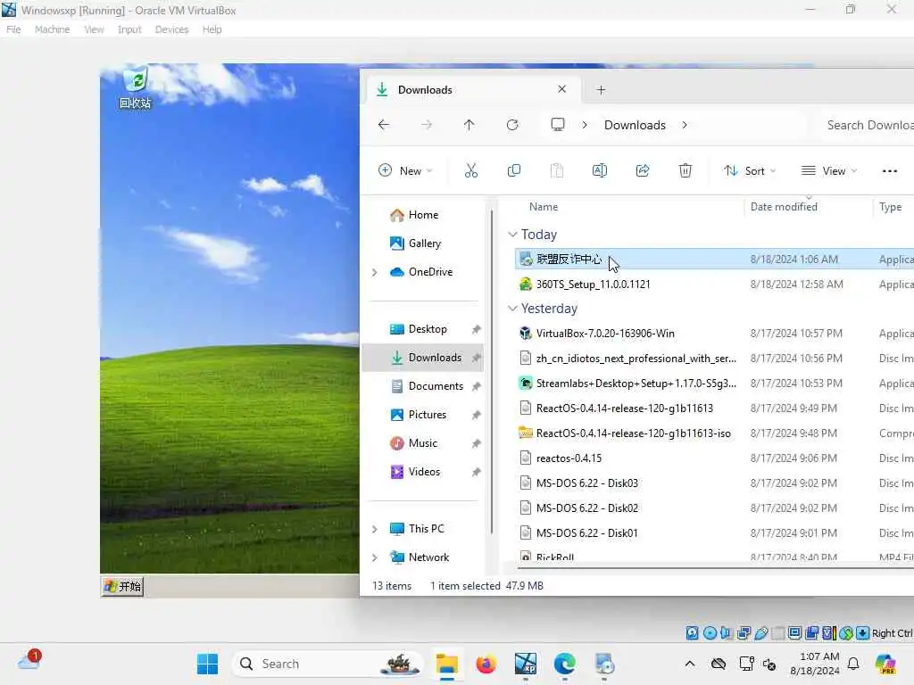The image size is (914, 685).
Task: Click the XP Start button 开始
Action: click(122, 586)
